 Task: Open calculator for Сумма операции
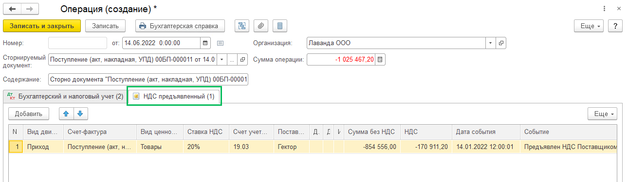tap(380, 60)
